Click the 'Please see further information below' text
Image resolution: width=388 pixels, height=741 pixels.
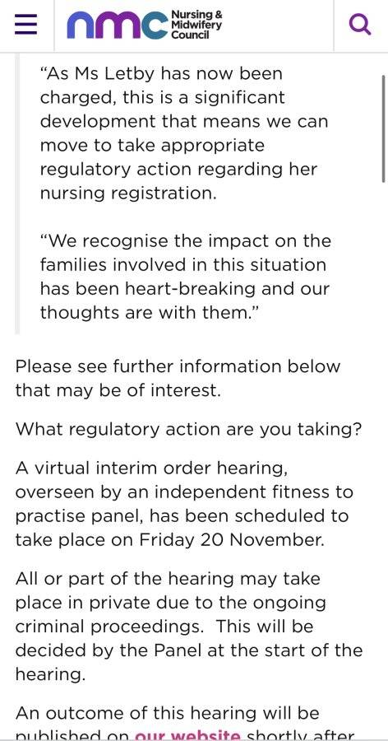pyautogui.click(x=178, y=366)
